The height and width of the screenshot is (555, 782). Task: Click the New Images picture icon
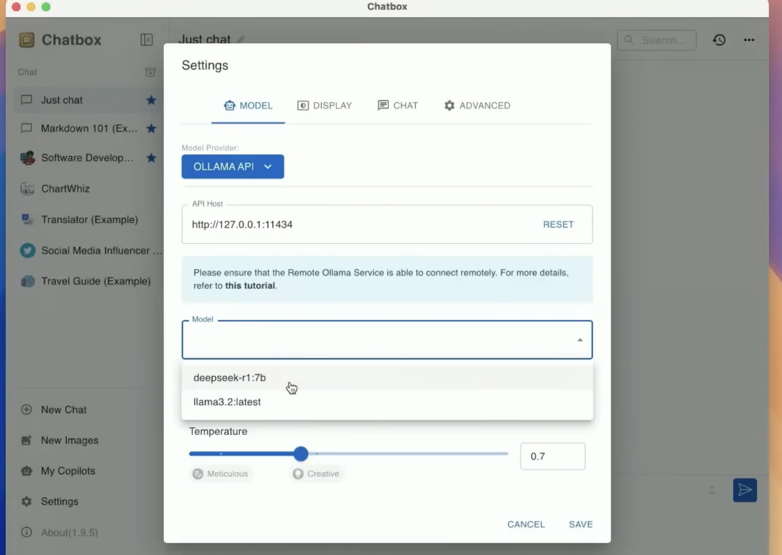(27, 440)
